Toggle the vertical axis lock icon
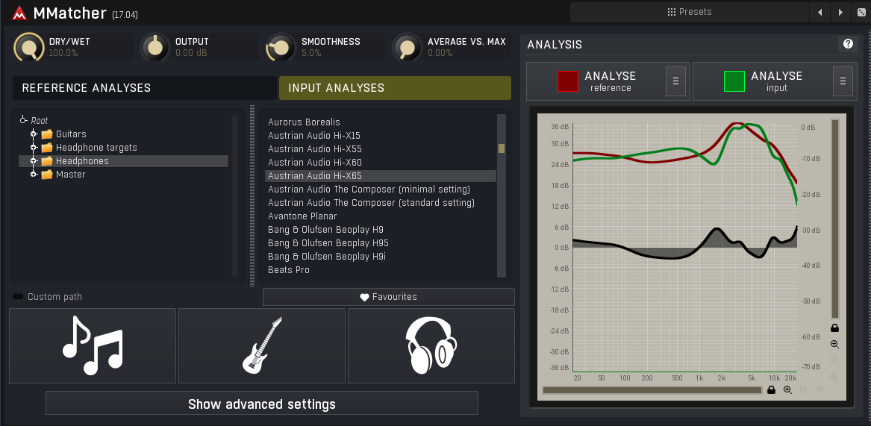871x426 pixels. pos(834,328)
